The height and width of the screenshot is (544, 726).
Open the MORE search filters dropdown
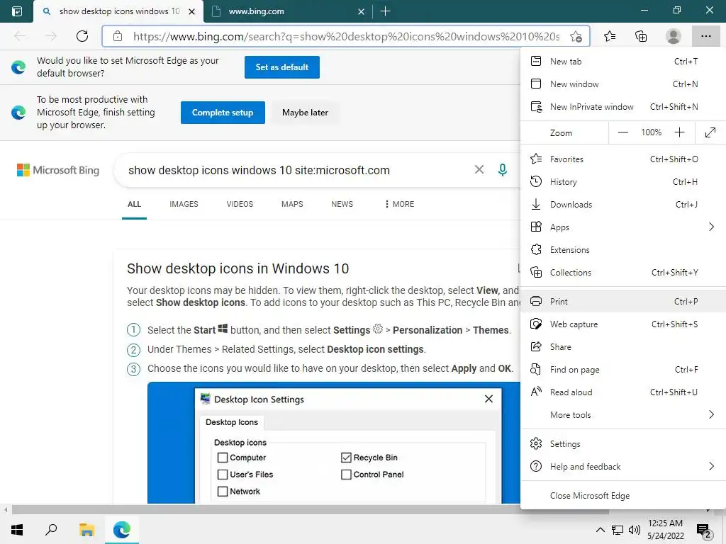[x=399, y=204]
